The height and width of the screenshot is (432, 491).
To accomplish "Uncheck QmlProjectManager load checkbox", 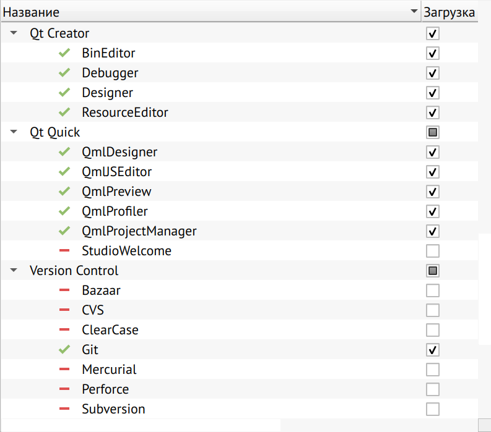I will tap(432, 231).
